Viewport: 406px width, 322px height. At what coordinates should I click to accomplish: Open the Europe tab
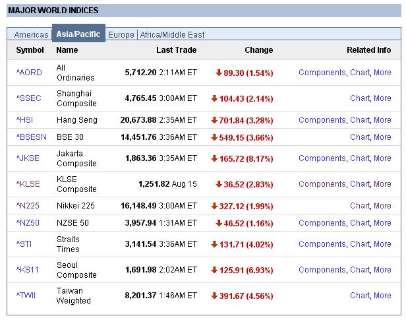[121, 35]
